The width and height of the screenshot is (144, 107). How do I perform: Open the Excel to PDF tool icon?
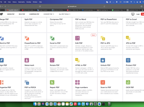(52, 38)
